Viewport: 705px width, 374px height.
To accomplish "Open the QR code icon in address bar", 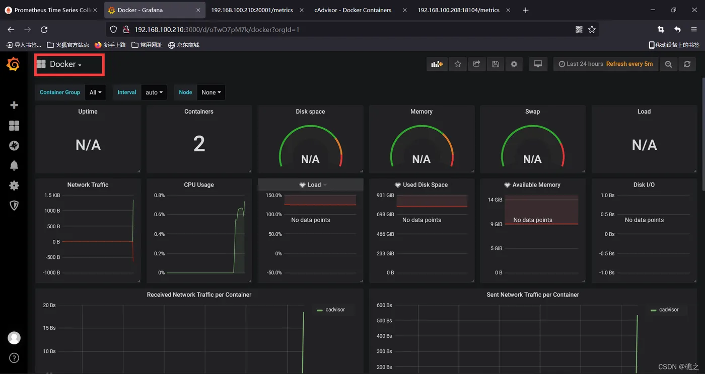I will 579,30.
